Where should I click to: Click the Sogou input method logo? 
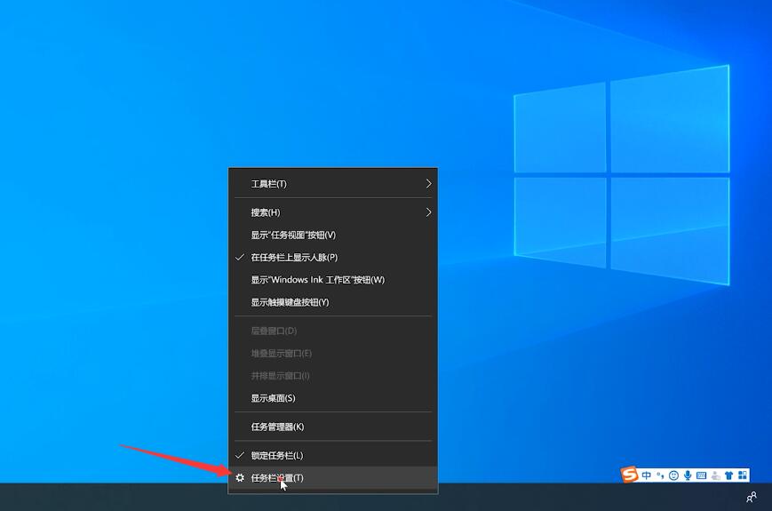[x=629, y=475]
